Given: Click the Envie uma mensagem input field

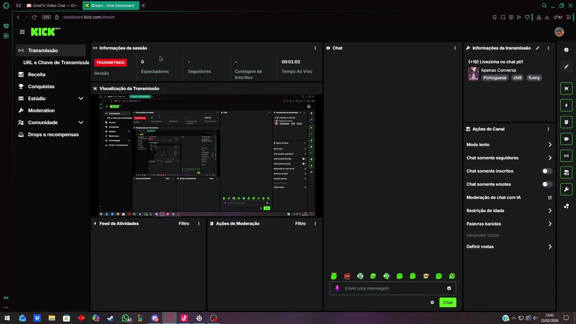Looking at the screenshot, I should [393, 288].
